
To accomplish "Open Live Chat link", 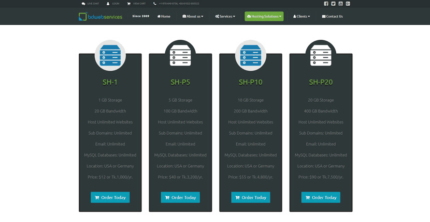I will [x=90, y=4].
